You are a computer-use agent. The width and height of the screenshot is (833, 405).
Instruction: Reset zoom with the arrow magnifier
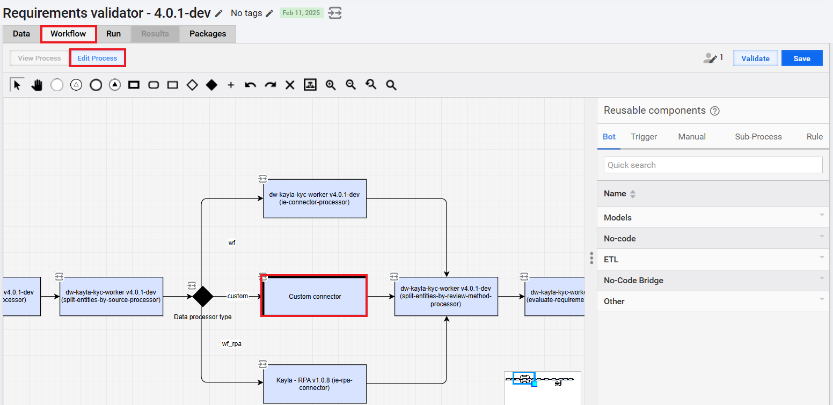[x=371, y=85]
